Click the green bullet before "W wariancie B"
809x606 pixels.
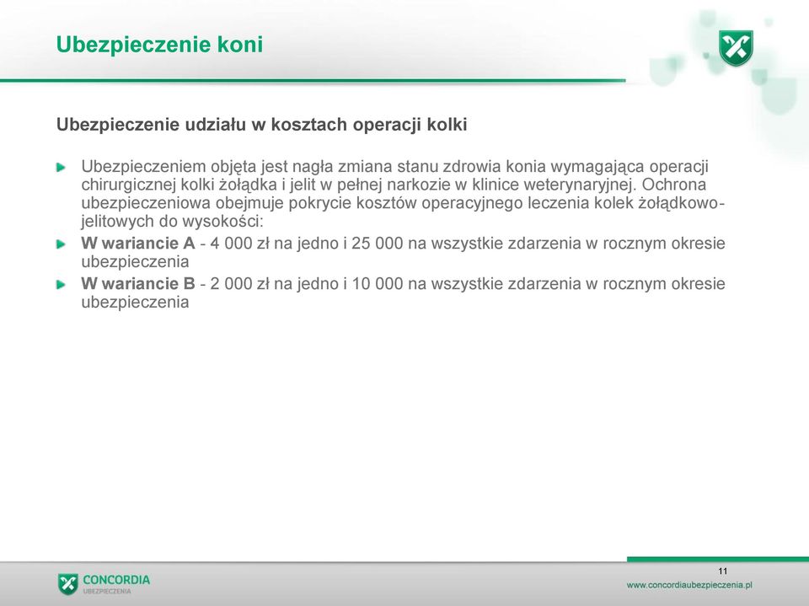(x=62, y=284)
